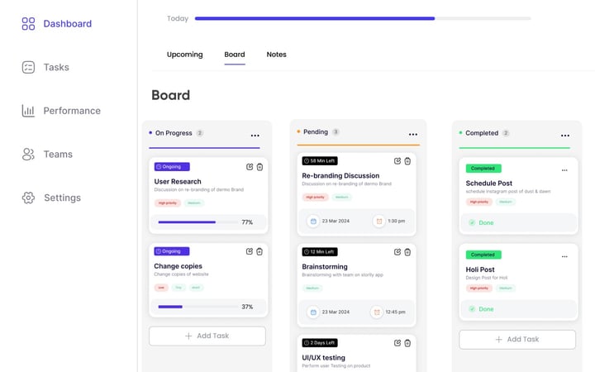Click Completed badge on Schedule Post
The width and height of the screenshot is (595, 372).
pos(483,168)
